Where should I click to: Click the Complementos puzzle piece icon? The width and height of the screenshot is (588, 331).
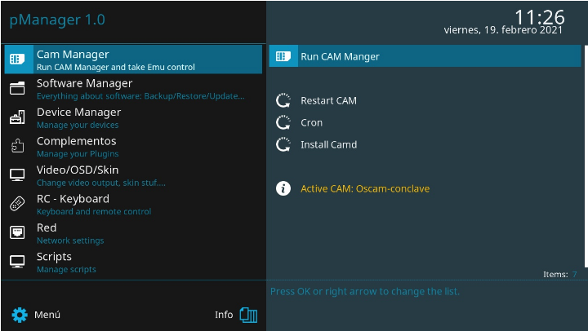[x=17, y=147]
